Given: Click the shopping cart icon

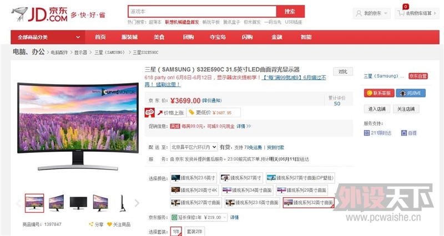Looking at the screenshot, I should point(400,13).
